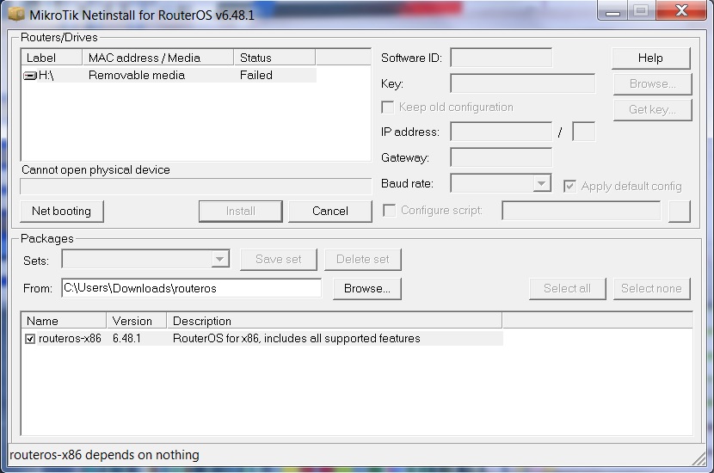
Task: Select the 'Removable media' cell
Action: pos(137,75)
